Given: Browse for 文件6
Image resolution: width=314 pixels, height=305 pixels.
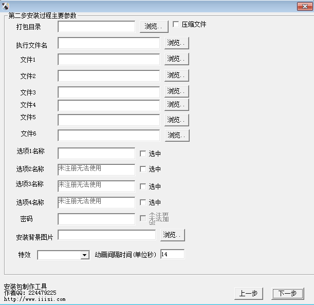Looking at the screenshot, I should [177, 135].
